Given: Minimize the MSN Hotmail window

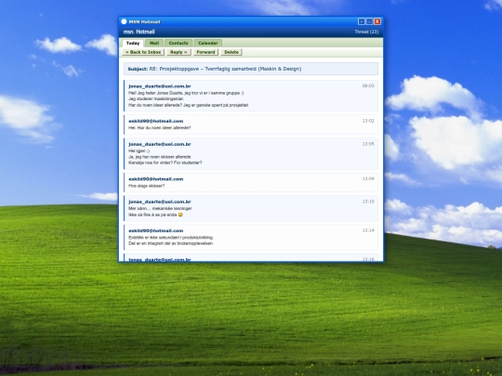Looking at the screenshot, I should coord(362,21).
